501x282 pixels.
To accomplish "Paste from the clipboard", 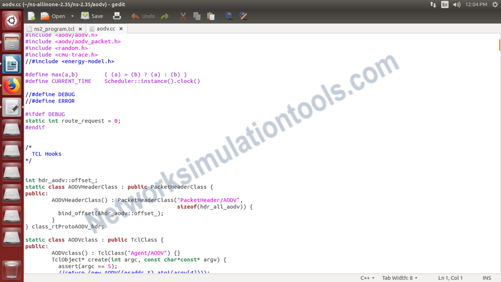I will 211,16.
